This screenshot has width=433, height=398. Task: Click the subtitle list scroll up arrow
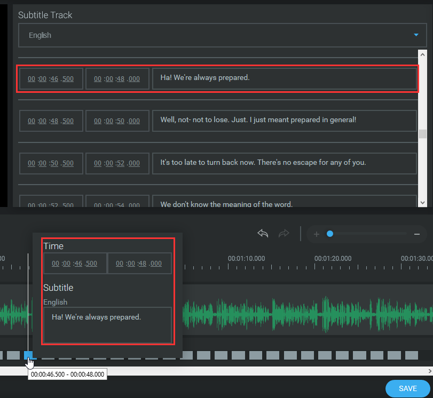[x=422, y=54]
